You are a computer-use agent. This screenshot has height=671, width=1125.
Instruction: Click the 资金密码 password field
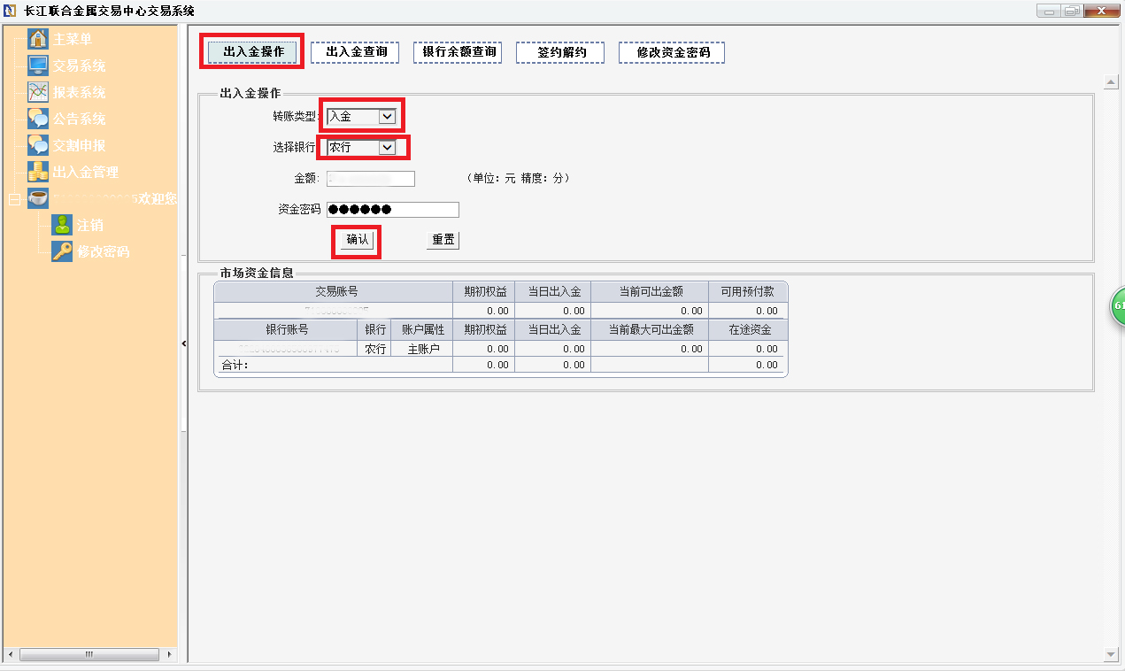392,210
